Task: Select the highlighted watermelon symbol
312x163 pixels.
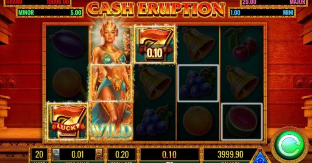Action: click(x=241, y=121)
